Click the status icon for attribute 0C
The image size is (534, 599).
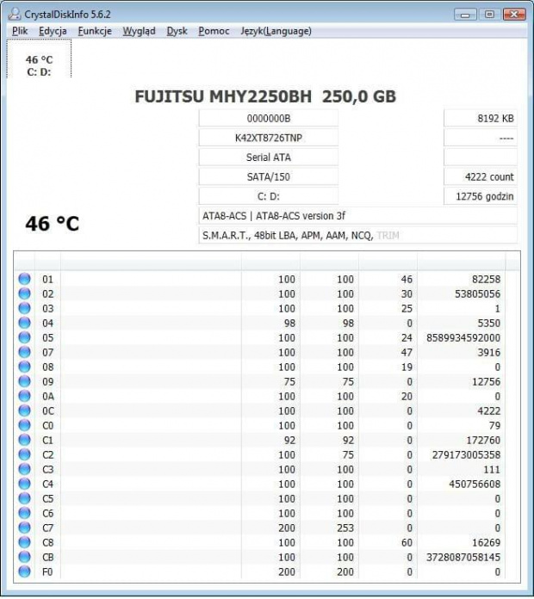(24, 411)
